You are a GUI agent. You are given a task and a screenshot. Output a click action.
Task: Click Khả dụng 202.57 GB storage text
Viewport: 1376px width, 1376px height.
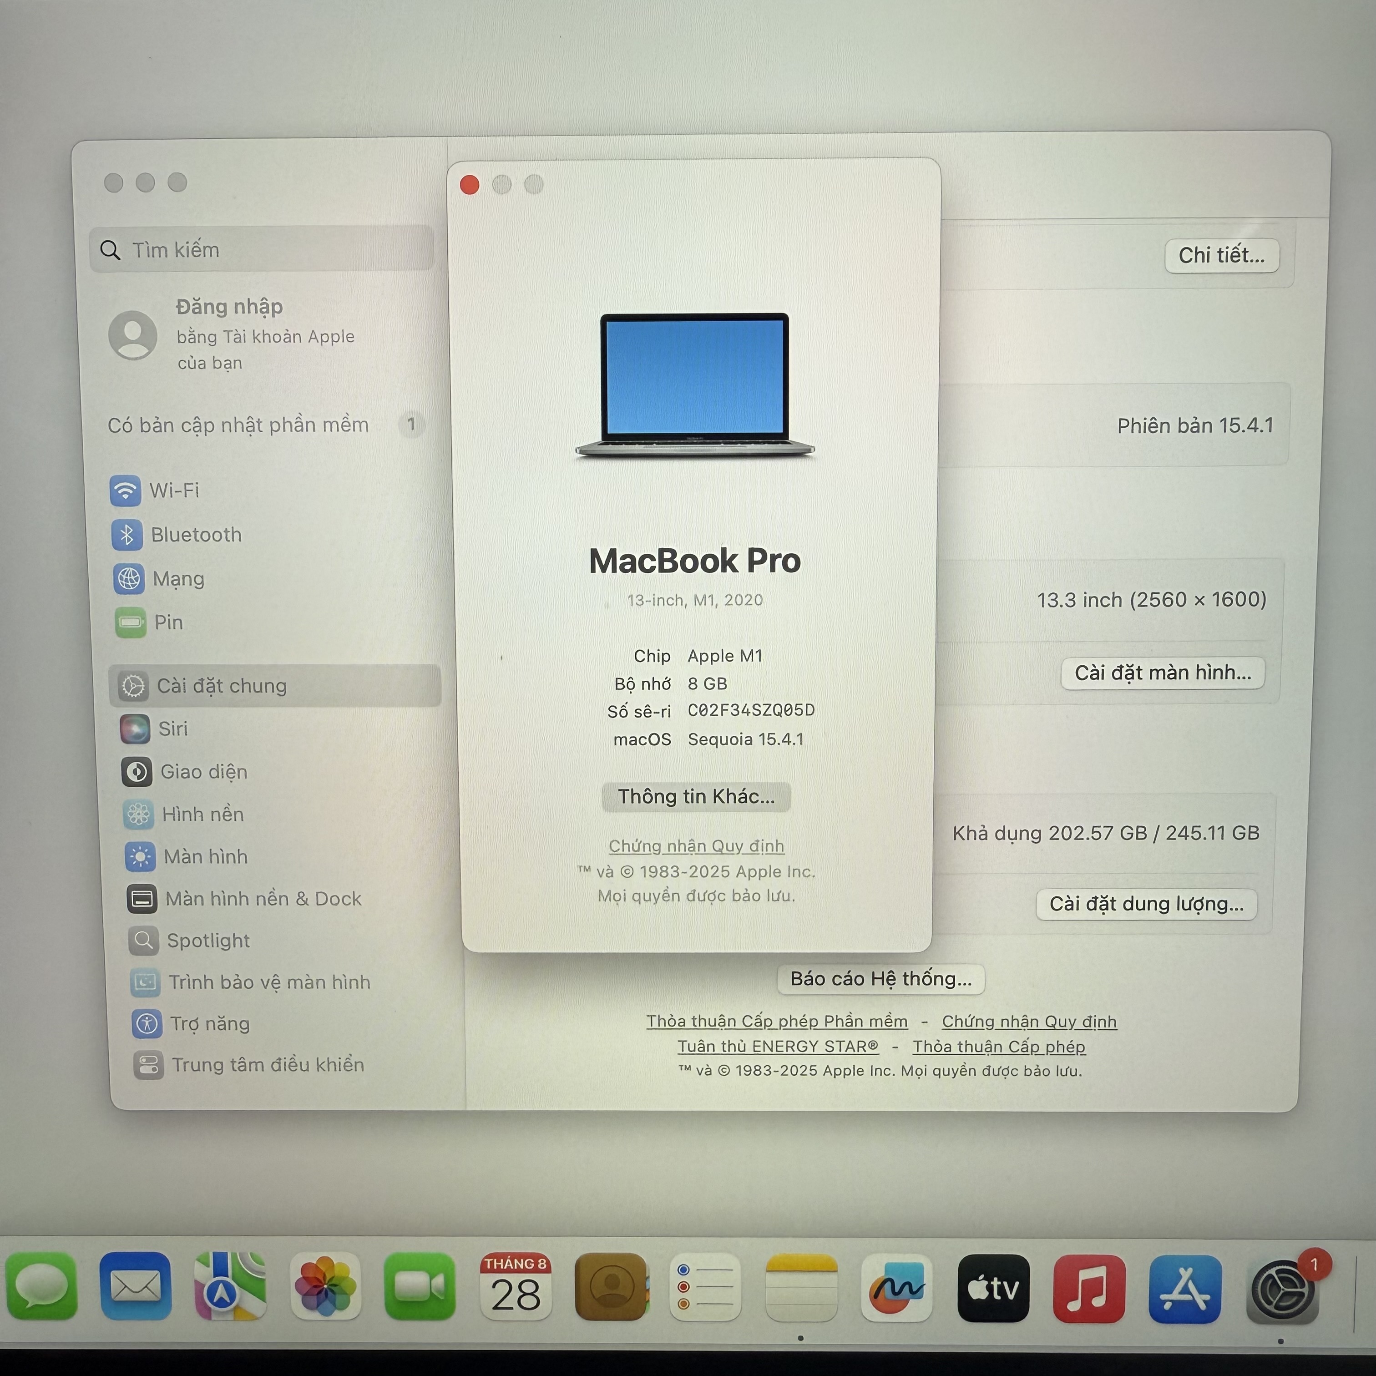[x=1106, y=833]
